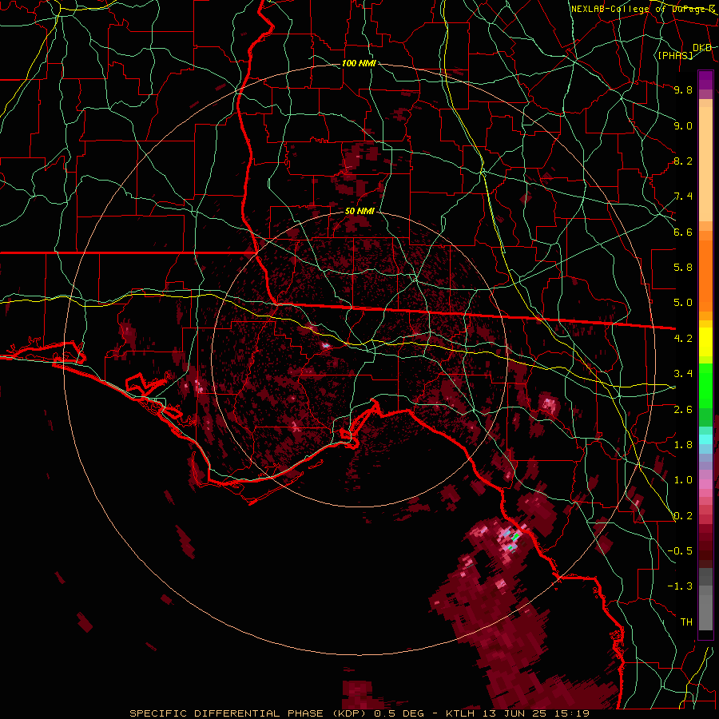
Task: Click the 100 NMI range ring label
Action: pyautogui.click(x=359, y=63)
